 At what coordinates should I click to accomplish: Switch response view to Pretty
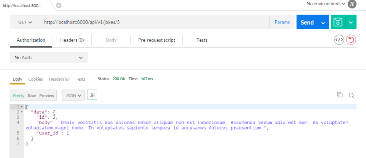click(x=19, y=96)
